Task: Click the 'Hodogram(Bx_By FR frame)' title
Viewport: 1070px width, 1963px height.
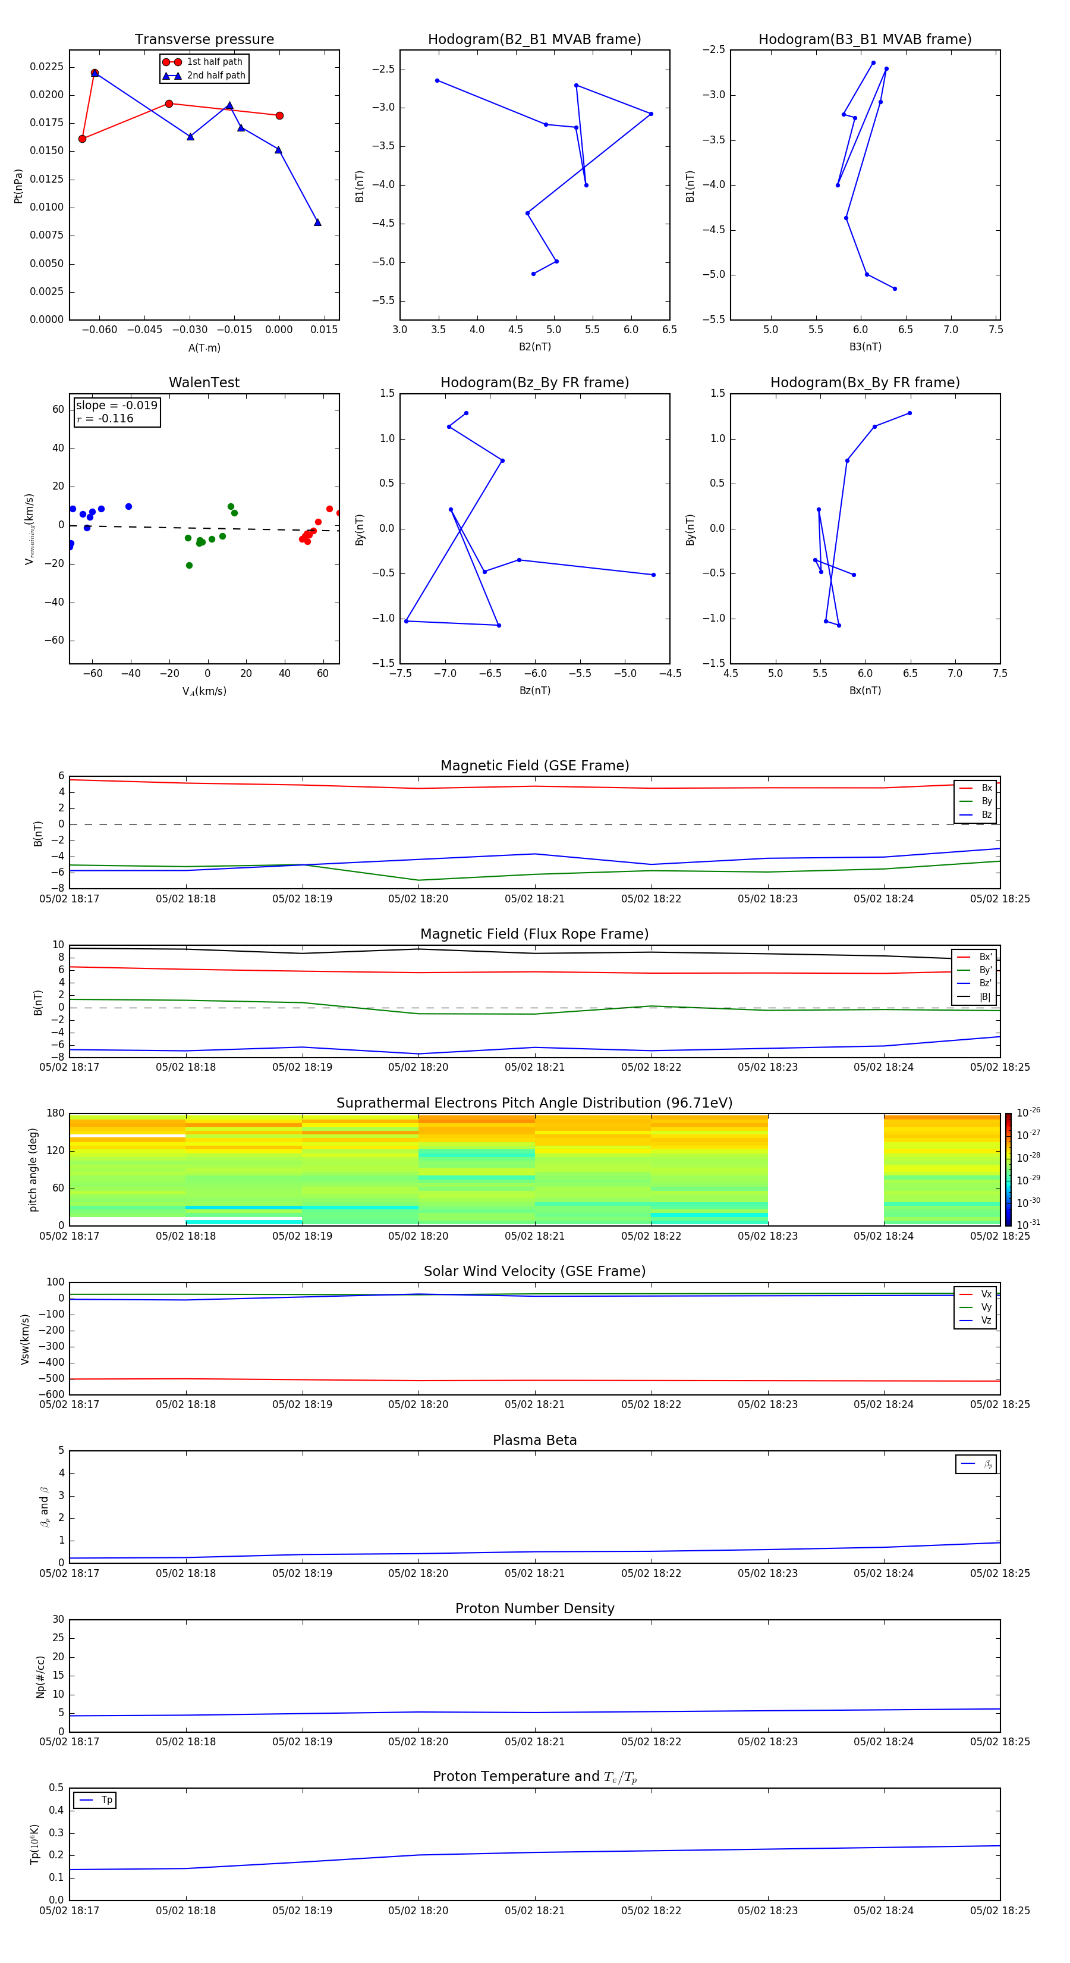Action: click(865, 382)
